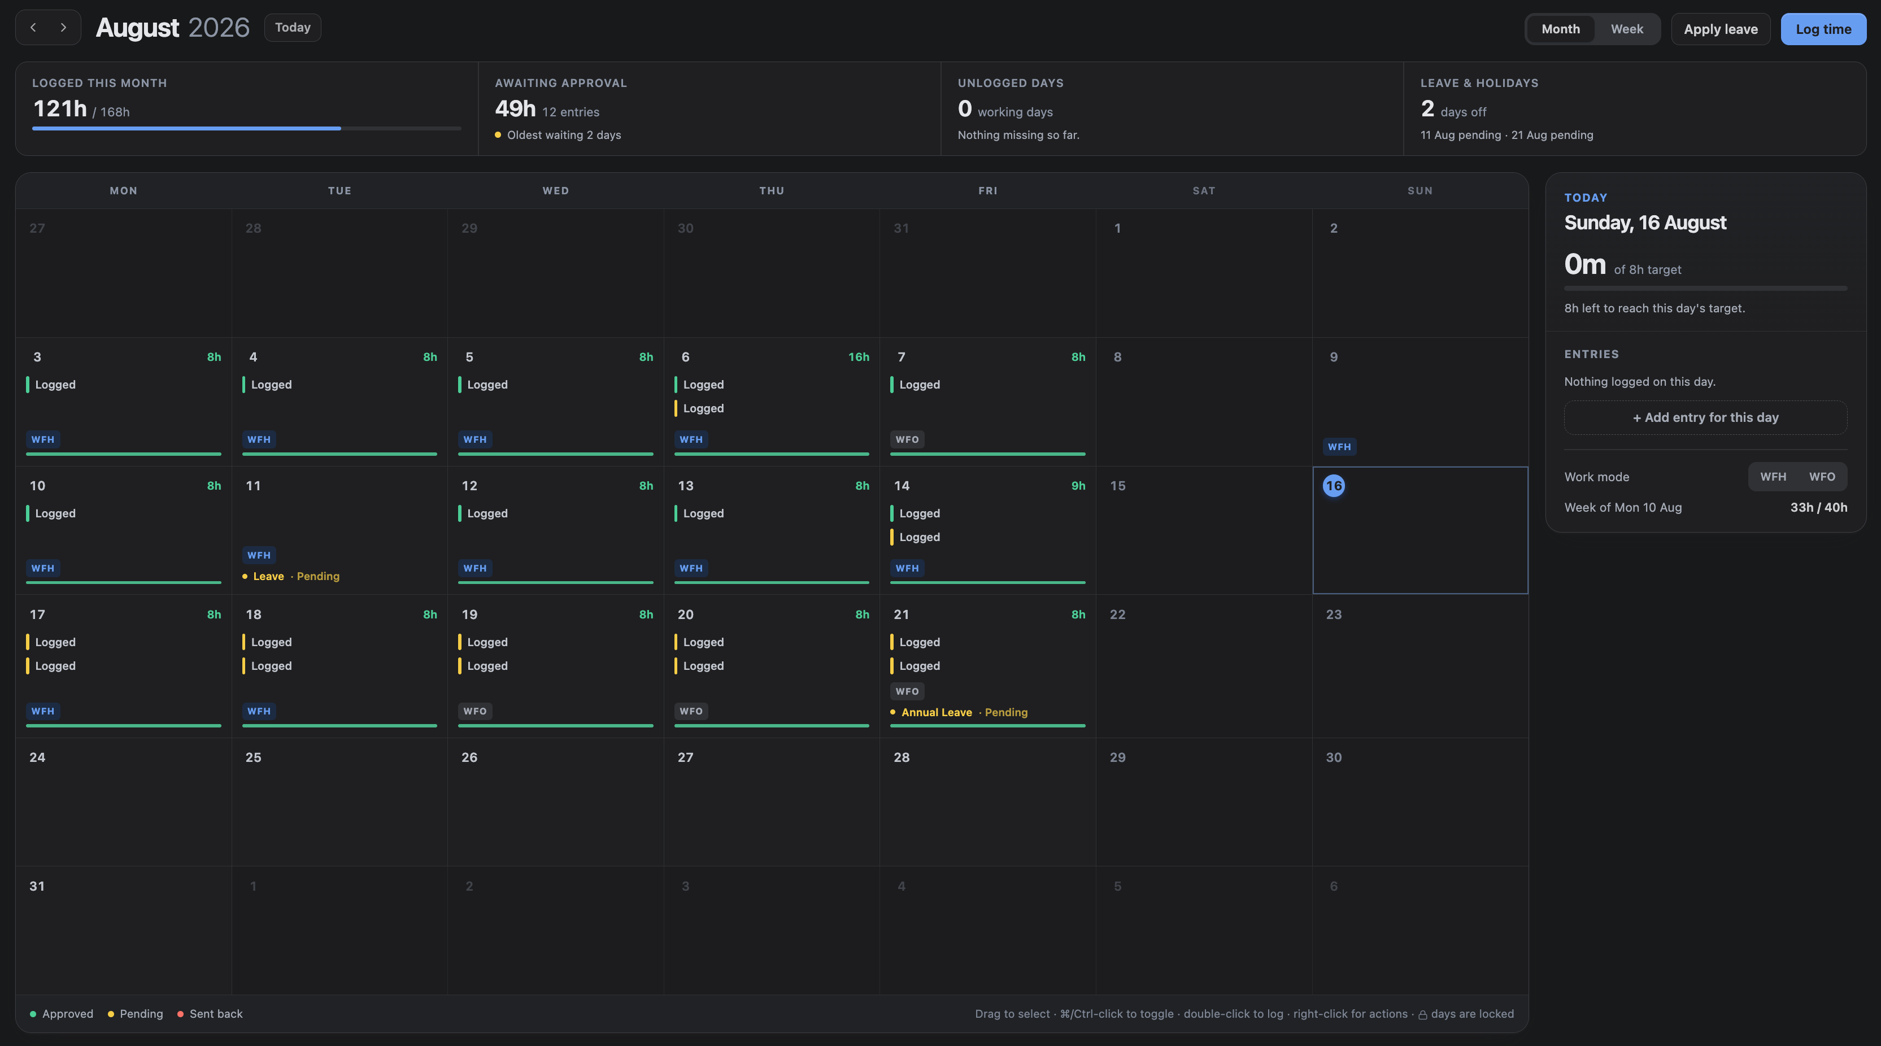Click the WFH badge on 4 August
Image resolution: width=1881 pixels, height=1046 pixels.
point(259,439)
